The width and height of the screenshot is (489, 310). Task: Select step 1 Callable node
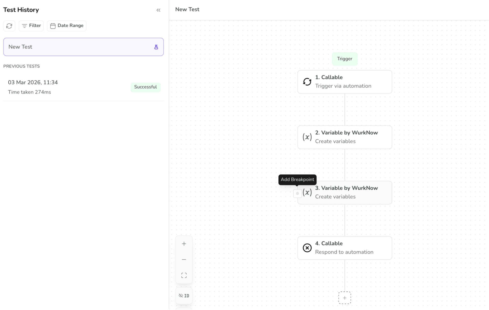coord(351,82)
